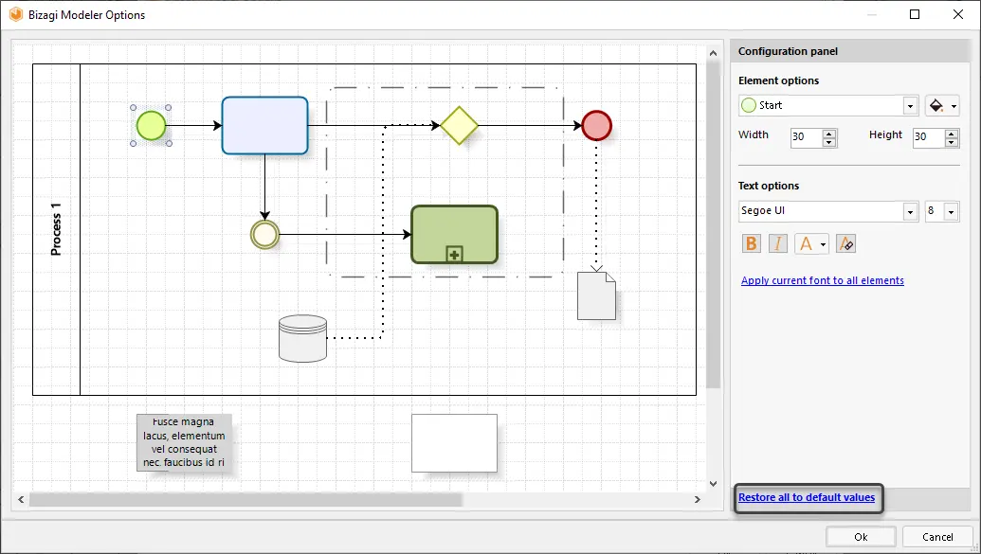The width and height of the screenshot is (981, 554).
Task: Select the blue task rectangle
Action: coord(264,125)
